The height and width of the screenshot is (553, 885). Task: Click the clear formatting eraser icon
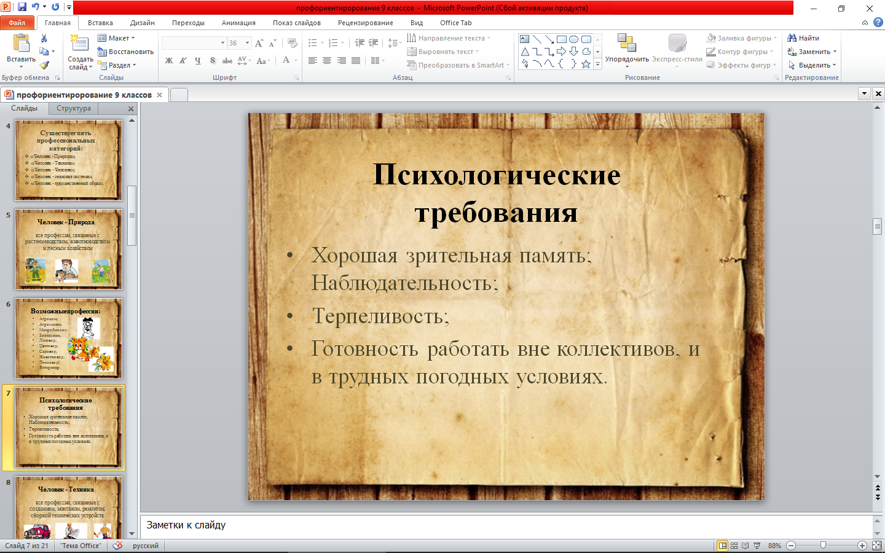[293, 43]
